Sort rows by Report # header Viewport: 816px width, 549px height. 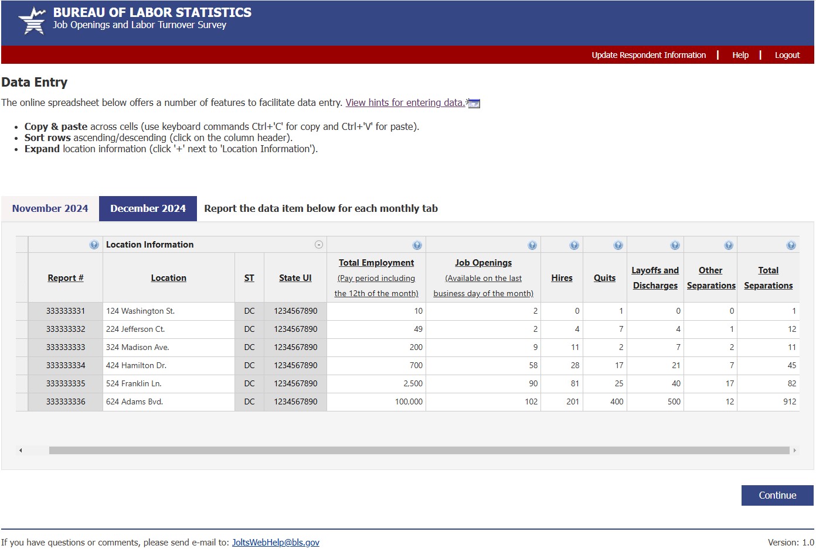tap(66, 278)
